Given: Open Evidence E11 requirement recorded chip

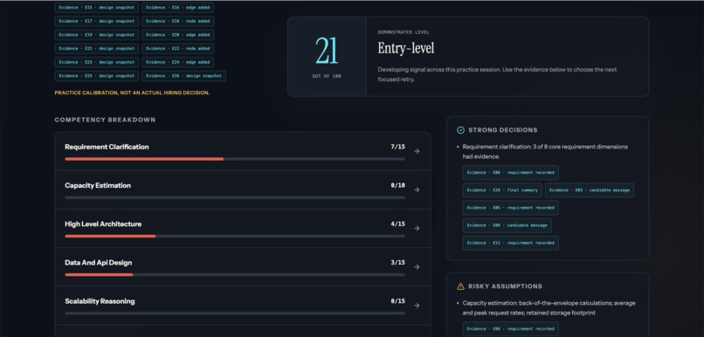Looking at the screenshot, I should click(x=510, y=243).
